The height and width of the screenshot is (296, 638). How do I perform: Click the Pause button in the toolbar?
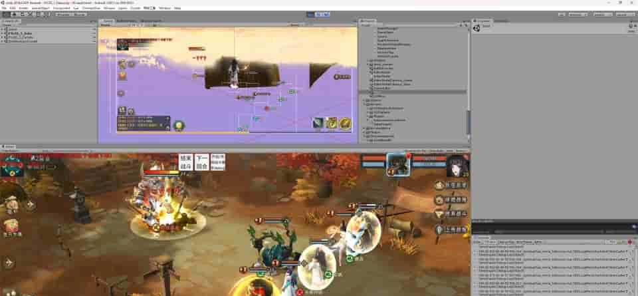(318, 14)
